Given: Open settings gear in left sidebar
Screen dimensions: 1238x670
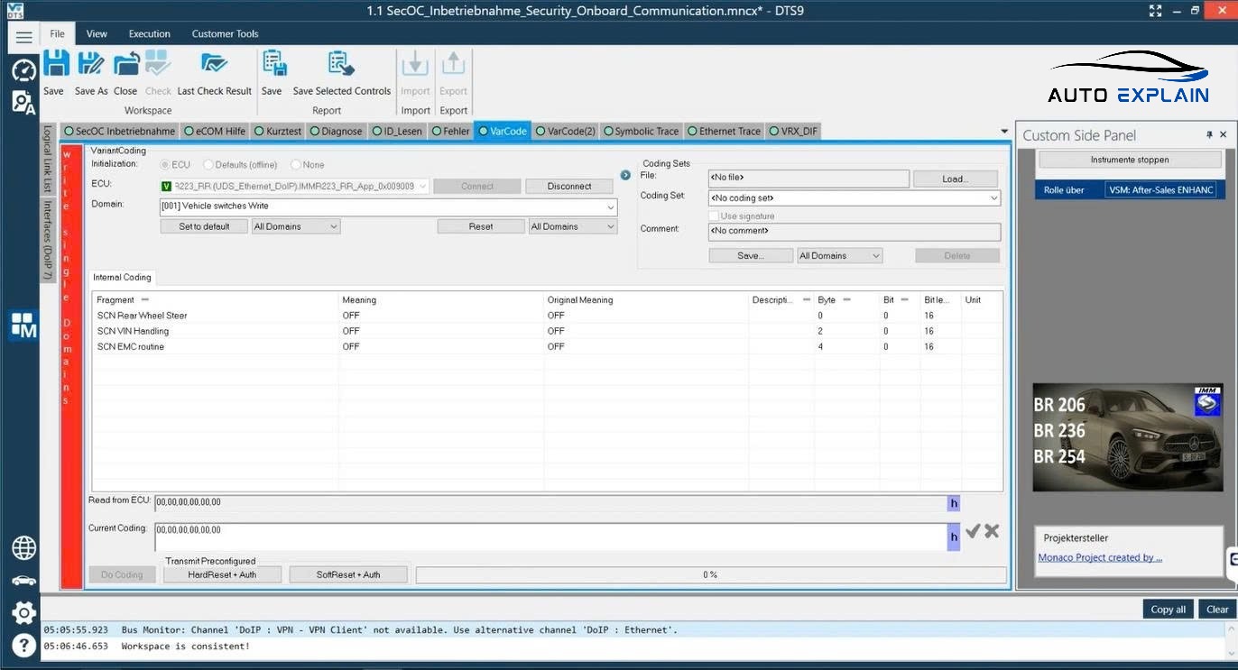Looking at the screenshot, I should point(23,612).
